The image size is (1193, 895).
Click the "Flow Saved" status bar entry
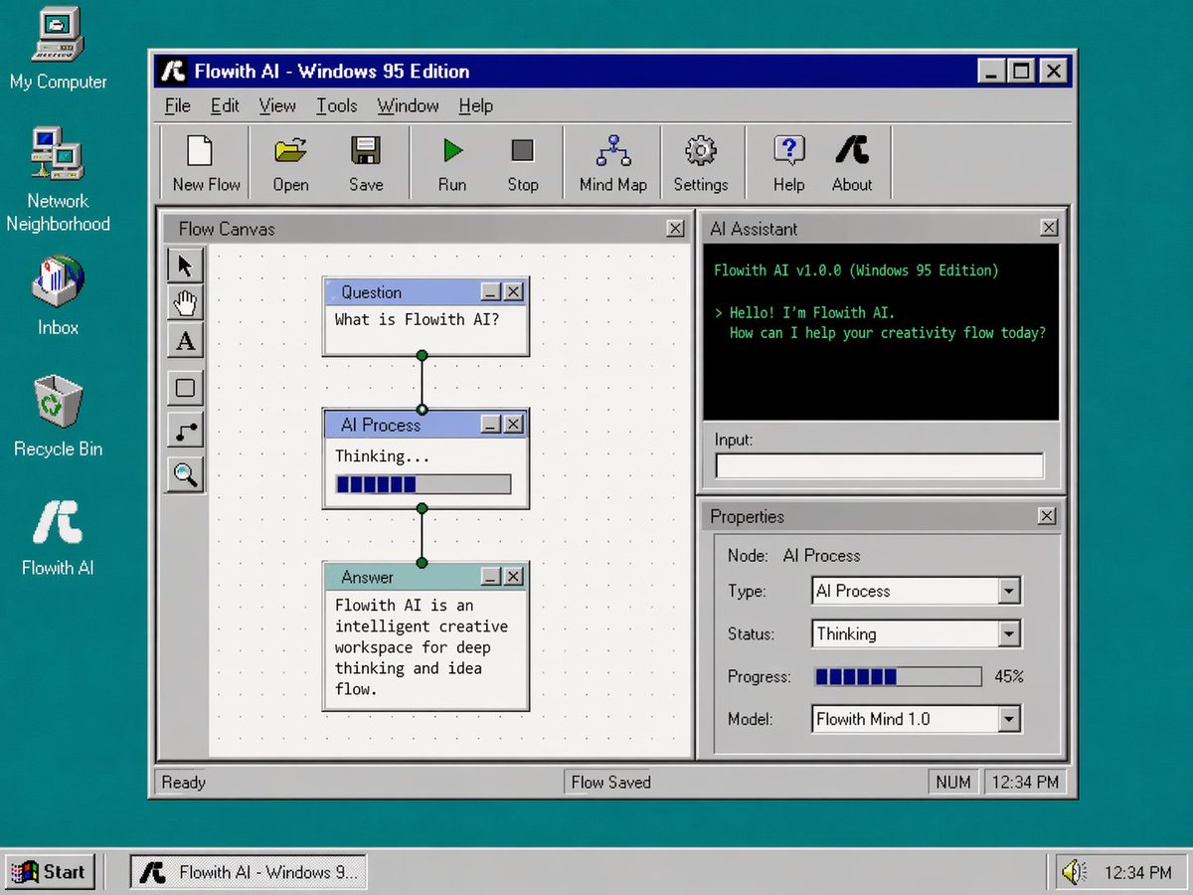pos(610,782)
